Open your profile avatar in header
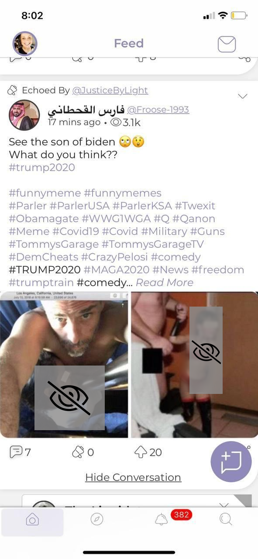The width and height of the screenshot is (258, 559). tap(25, 43)
